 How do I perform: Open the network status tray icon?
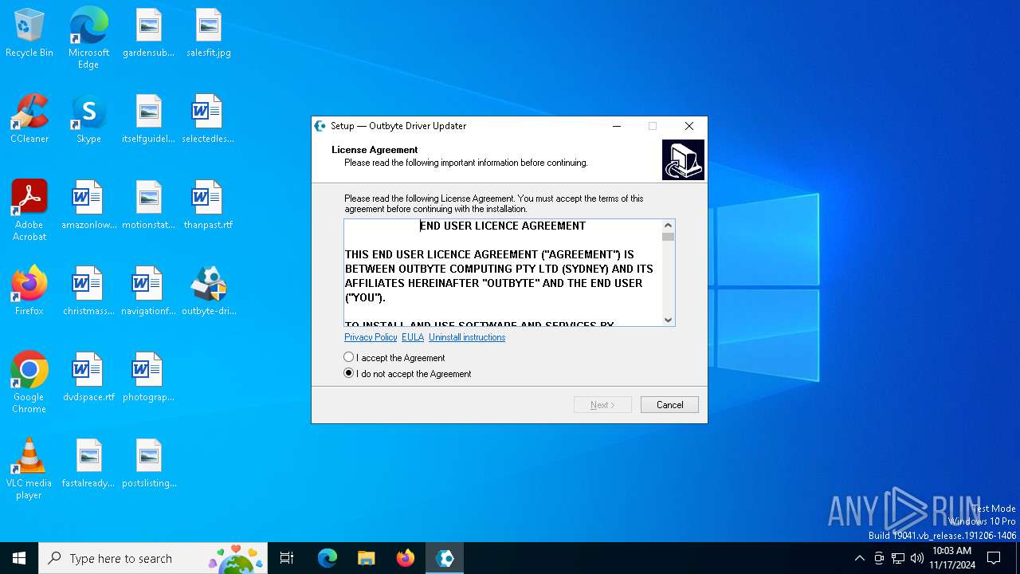[898, 558]
